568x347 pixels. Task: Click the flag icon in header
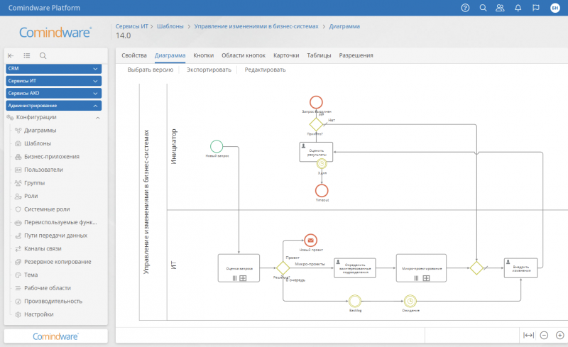click(536, 8)
